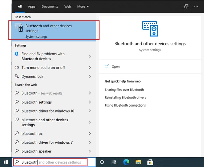Click magnifier icon beside Bluetooth web results
The image size is (204, 167).
click(x=17, y=93)
